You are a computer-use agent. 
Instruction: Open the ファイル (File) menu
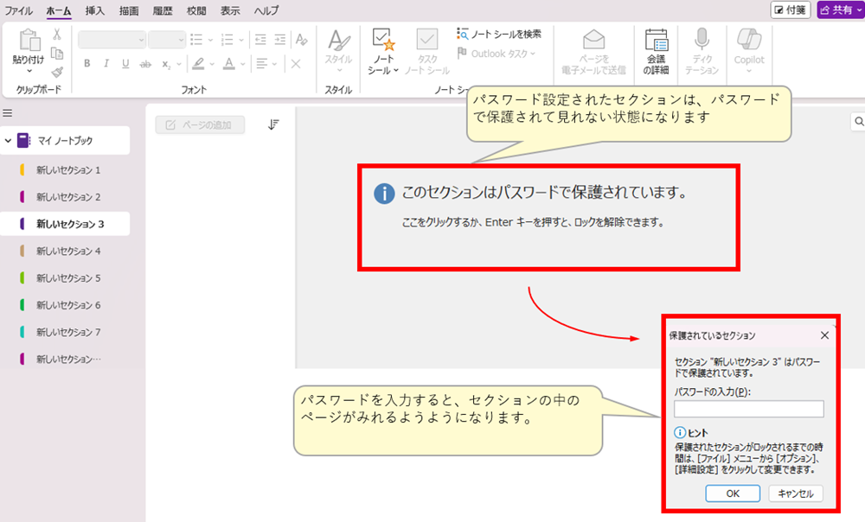click(20, 10)
